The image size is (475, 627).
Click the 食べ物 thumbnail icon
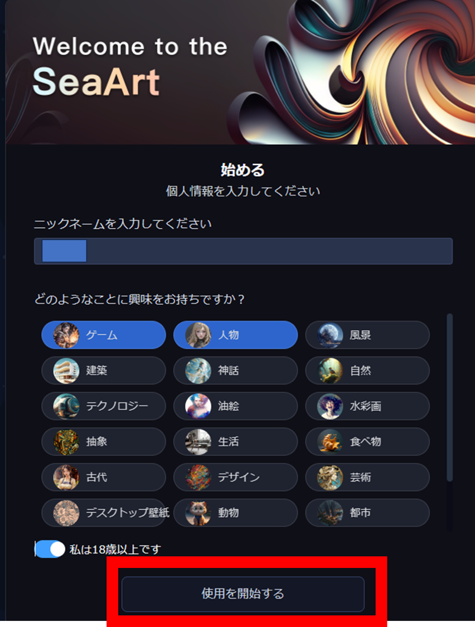tap(330, 442)
